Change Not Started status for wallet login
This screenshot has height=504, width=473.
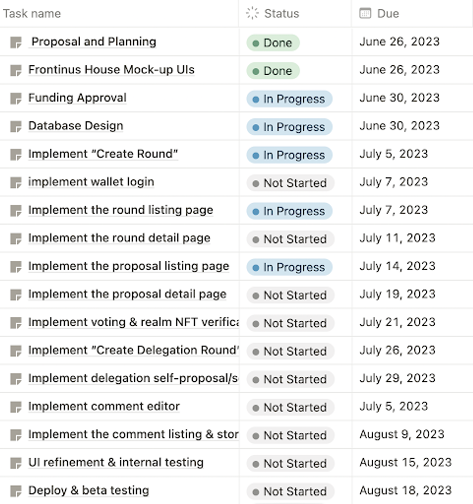click(290, 183)
